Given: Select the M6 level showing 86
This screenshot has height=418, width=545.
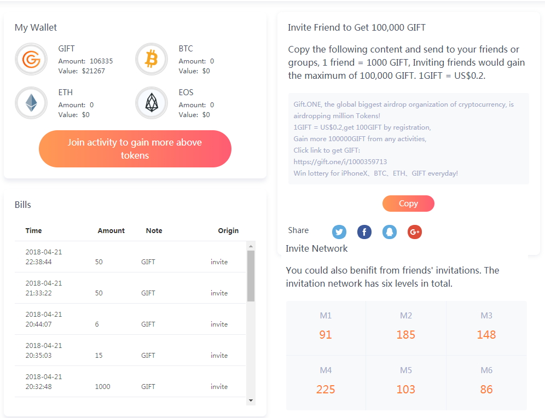Looking at the screenshot, I should 486,383.
